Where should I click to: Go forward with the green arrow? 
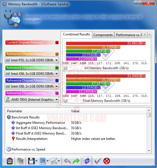(x=76, y=161)
